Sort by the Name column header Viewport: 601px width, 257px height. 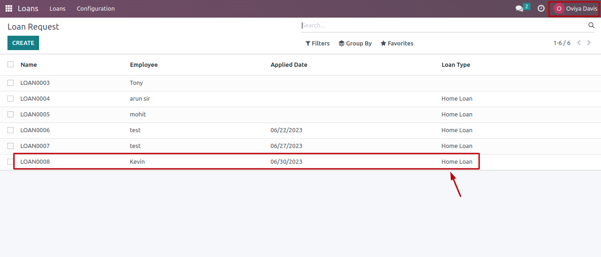pos(29,64)
